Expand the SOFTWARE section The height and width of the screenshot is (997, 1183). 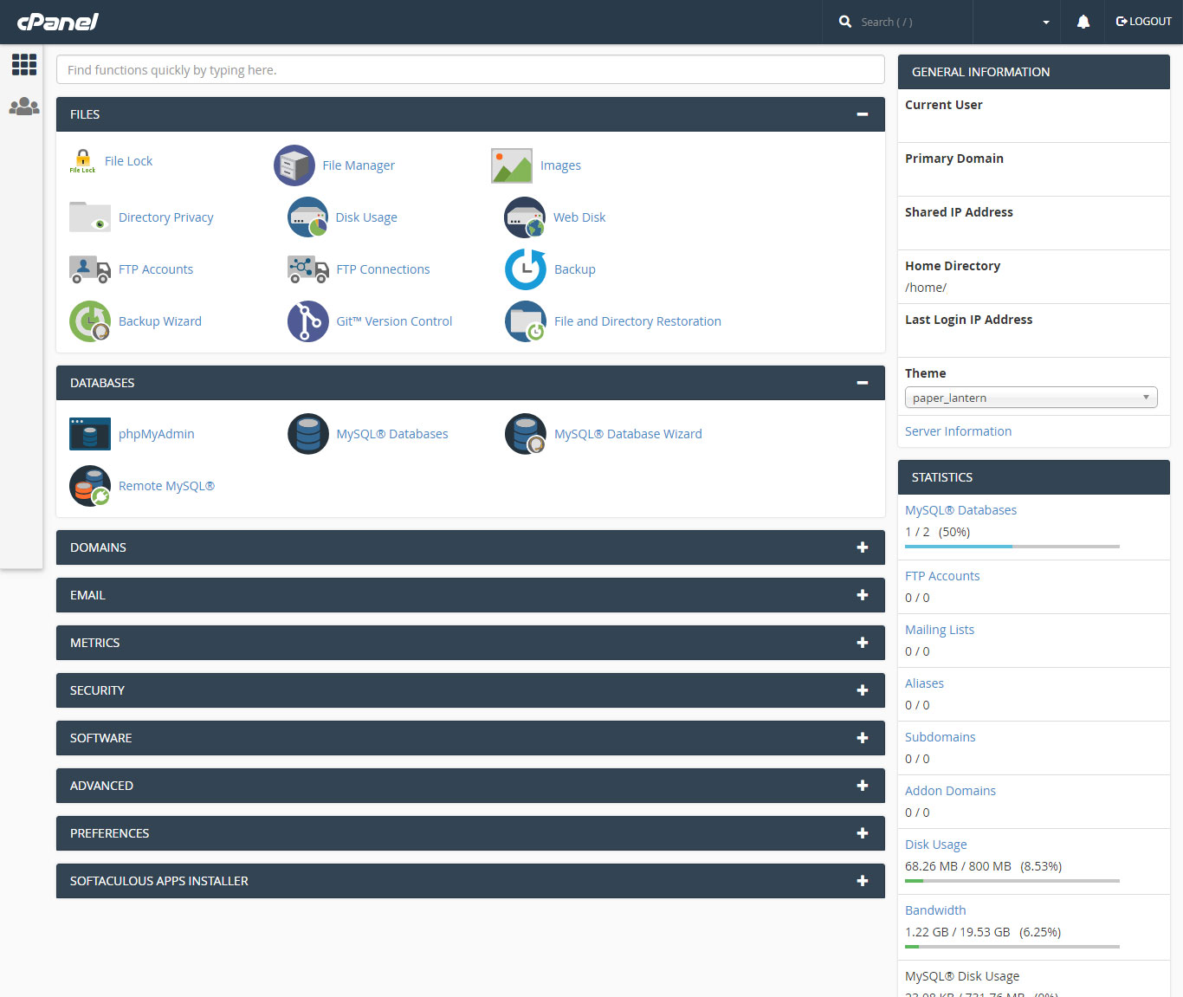point(862,738)
